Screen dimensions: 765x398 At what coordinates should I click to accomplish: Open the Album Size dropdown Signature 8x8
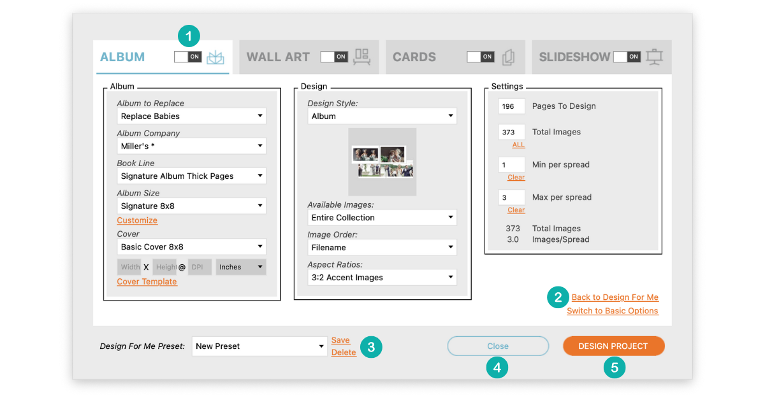pyautogui.click(x=192, y=206)
